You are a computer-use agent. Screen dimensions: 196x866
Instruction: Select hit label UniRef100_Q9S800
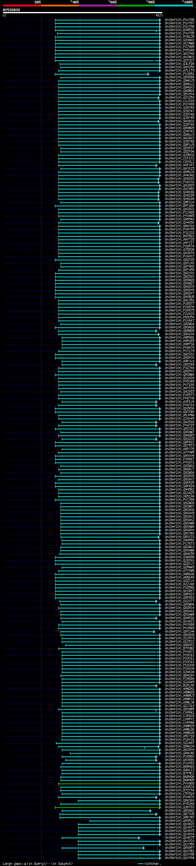(179, 530)
